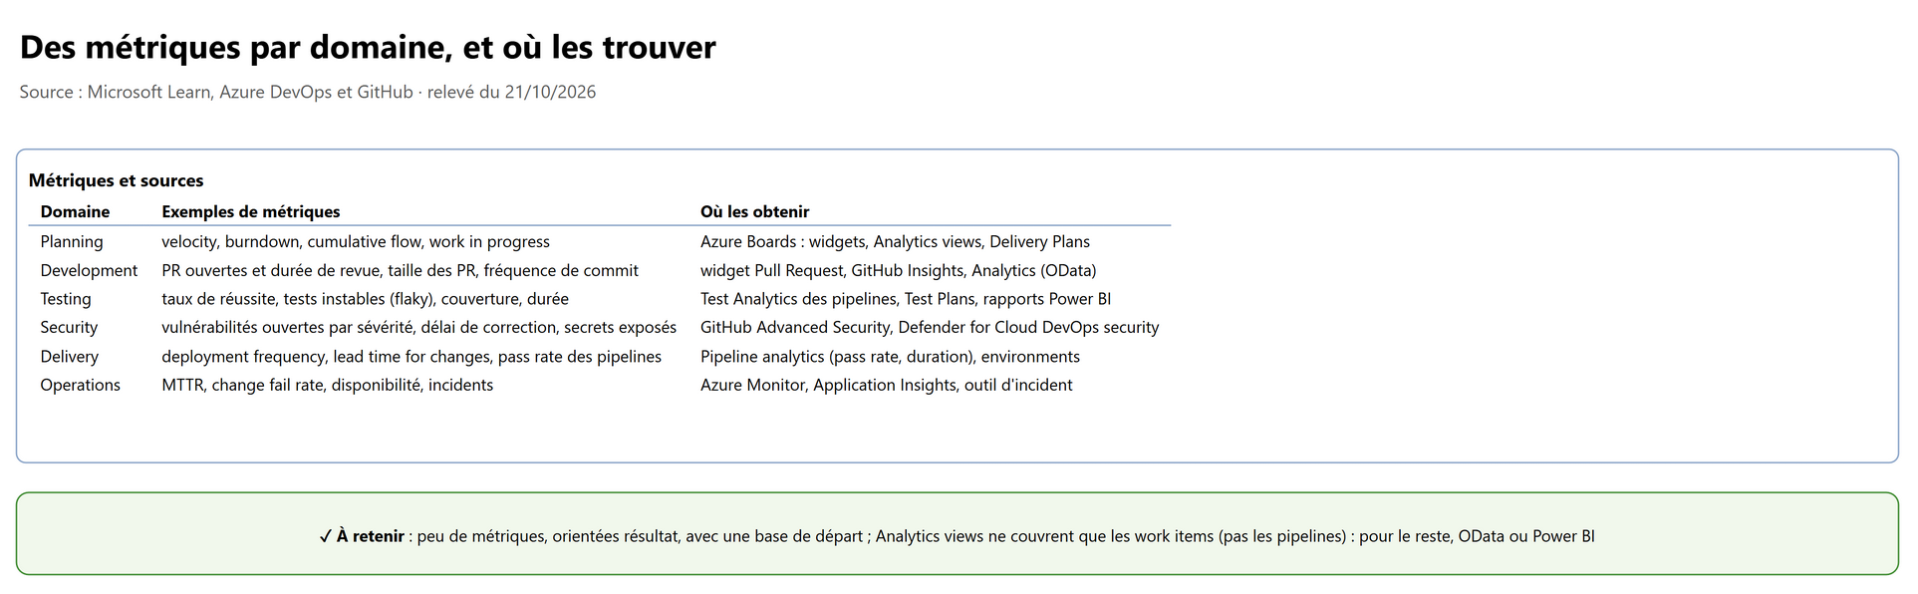The height and width of the screenshot is (594, 1918).
Task: Select the 'Planning' domain cell
Action: click(x=72, y=241)
